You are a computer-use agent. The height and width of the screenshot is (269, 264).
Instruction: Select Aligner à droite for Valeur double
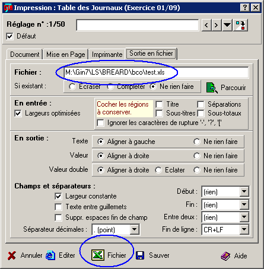[x=101, y=170]
